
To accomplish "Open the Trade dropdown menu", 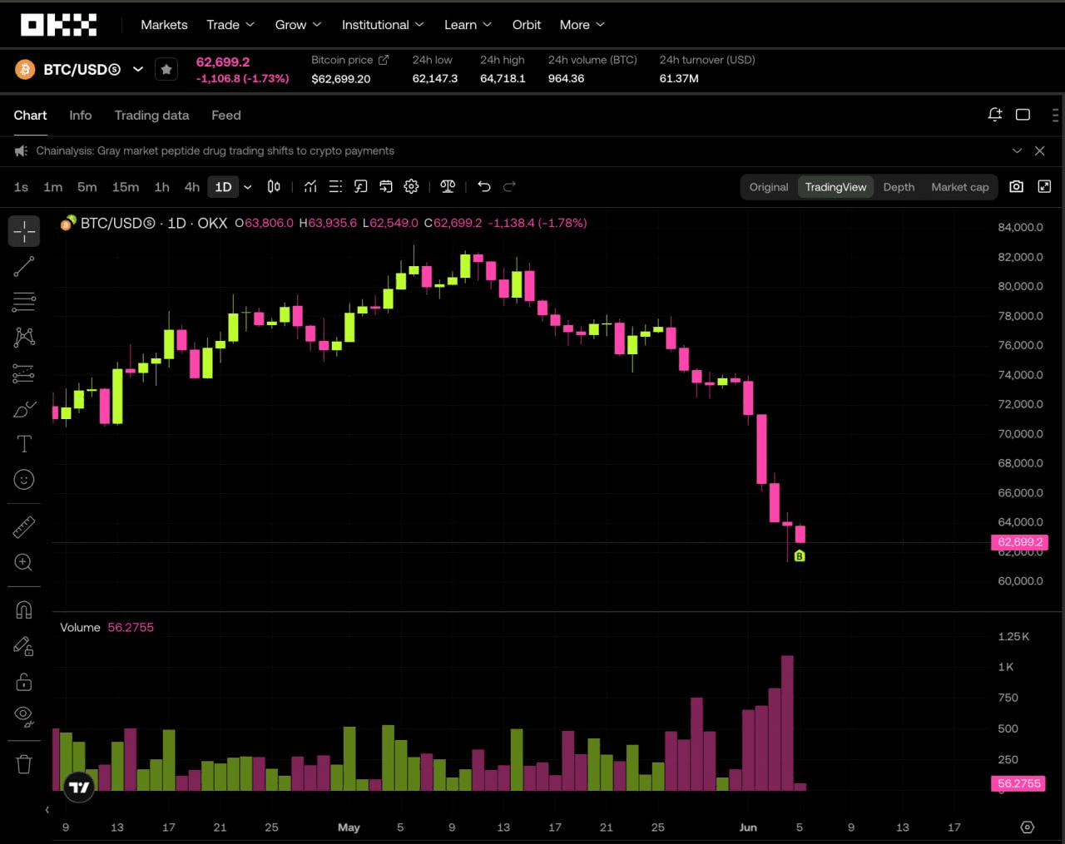I will [x=230, y=25].
